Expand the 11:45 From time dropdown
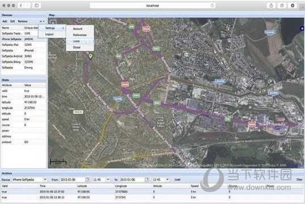The width and height of the screenshot is (305, 204). pyautogui.click(x=108, y=179)
